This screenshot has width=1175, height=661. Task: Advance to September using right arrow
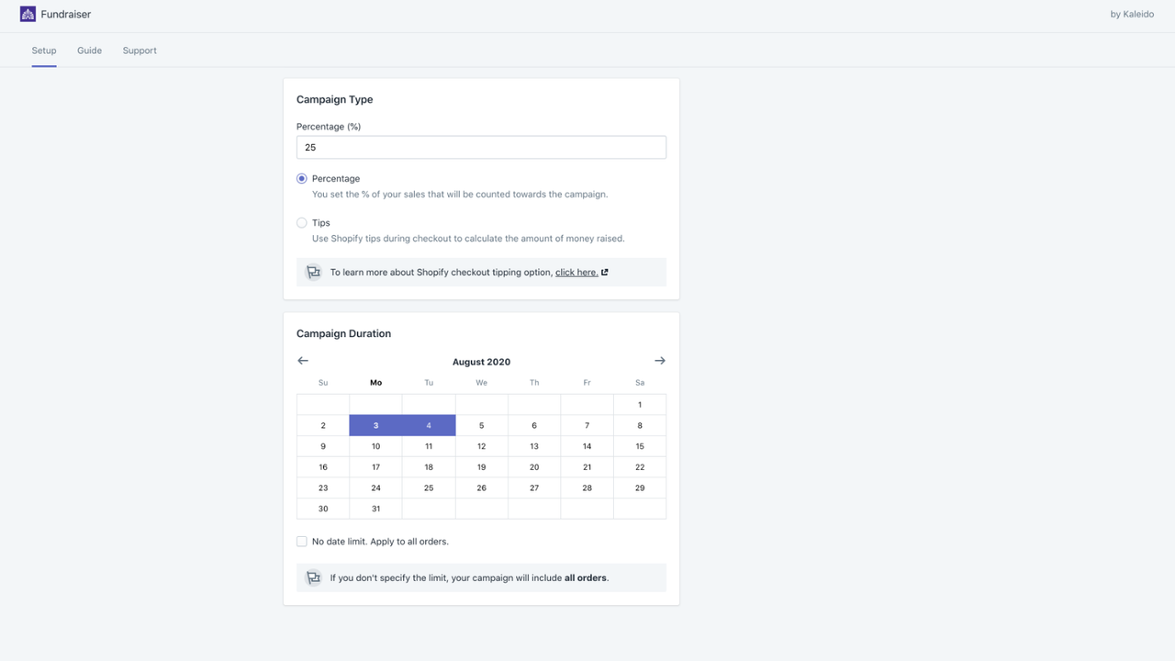point(659,360)
